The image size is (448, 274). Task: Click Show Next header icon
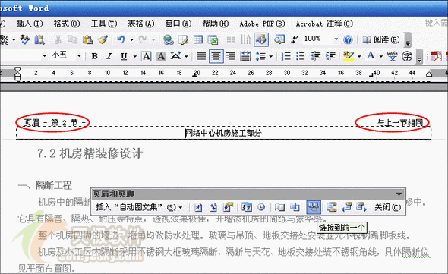coord(361,207)
